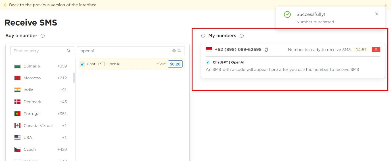Click the Morocco flag icon
This screenshot has height=161, width=391.
pos(18,78)
